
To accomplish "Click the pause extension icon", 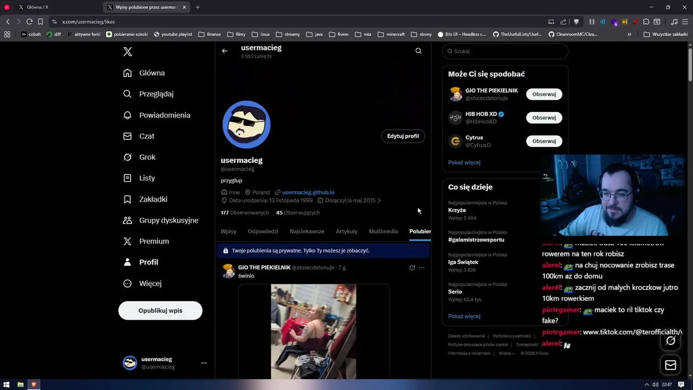I will 592,22.
